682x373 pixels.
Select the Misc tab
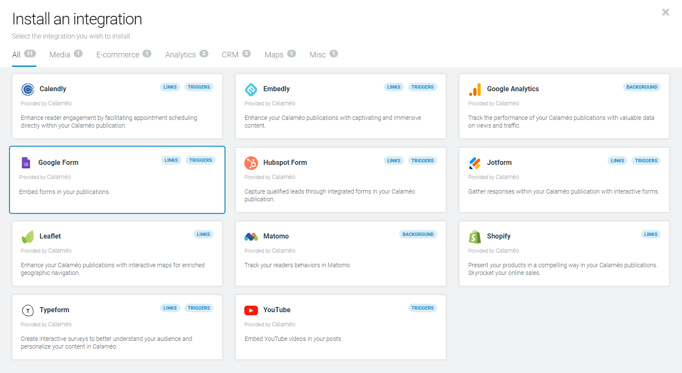(323, 55)
